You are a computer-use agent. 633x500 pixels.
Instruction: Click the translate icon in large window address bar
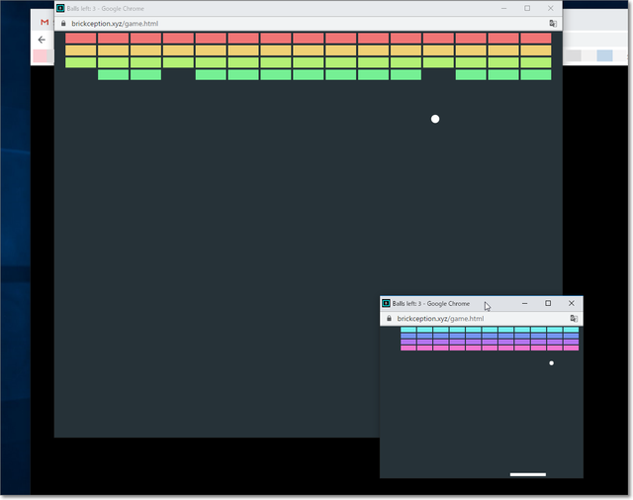point(552,23)
